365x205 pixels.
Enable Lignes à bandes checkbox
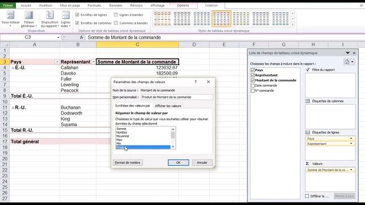pos(116,15)
